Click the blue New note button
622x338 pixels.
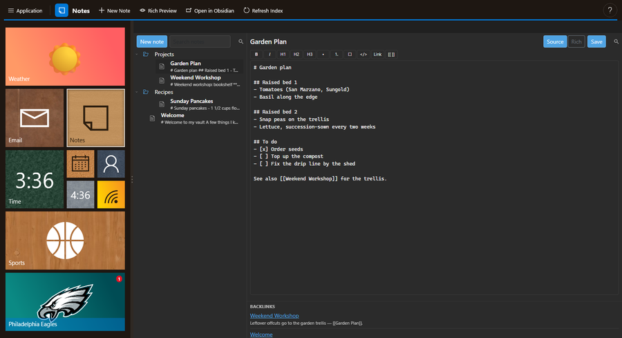[x=151, y=41]
